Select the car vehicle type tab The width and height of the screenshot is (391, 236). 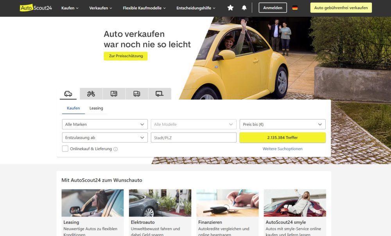click(68, 94)
